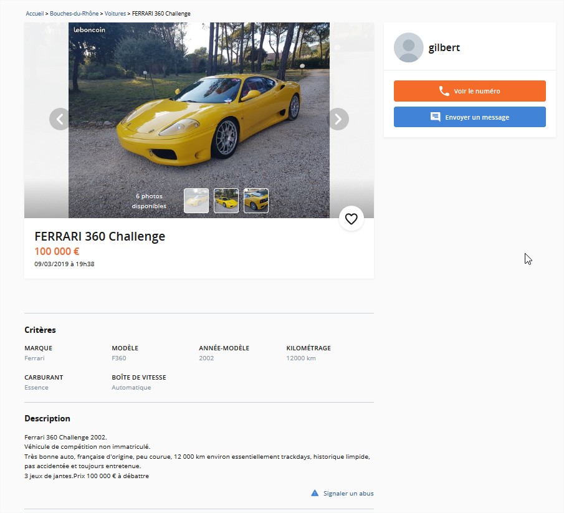Click gearbox value 'Automatique'

click(131, 388)
